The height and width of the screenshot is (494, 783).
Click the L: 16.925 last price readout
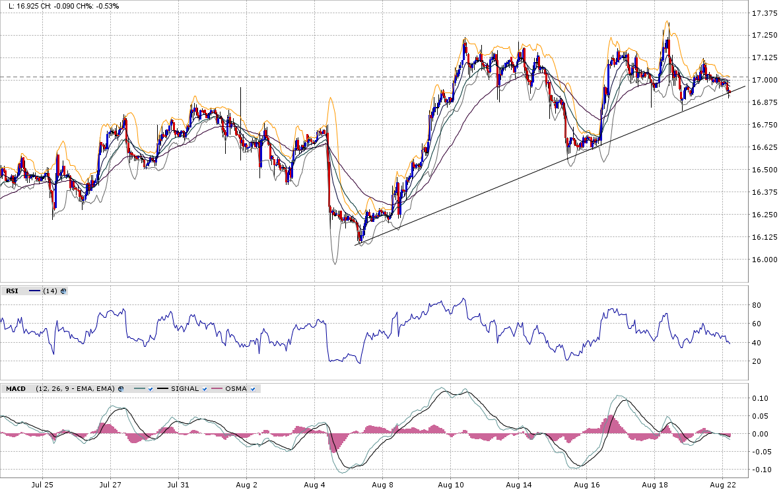25,7
